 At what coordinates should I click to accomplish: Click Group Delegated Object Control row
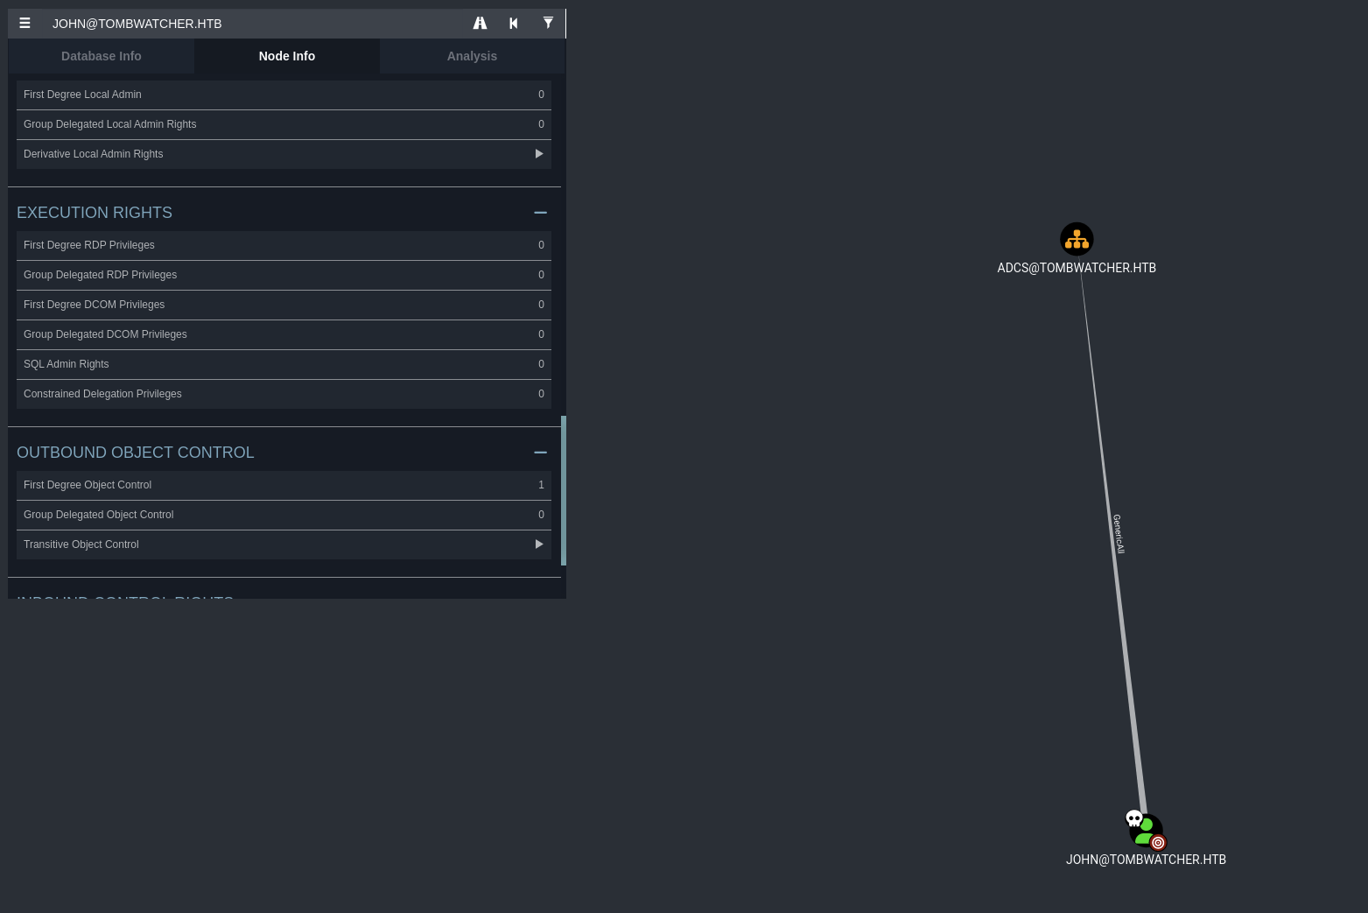click(284, 515)
